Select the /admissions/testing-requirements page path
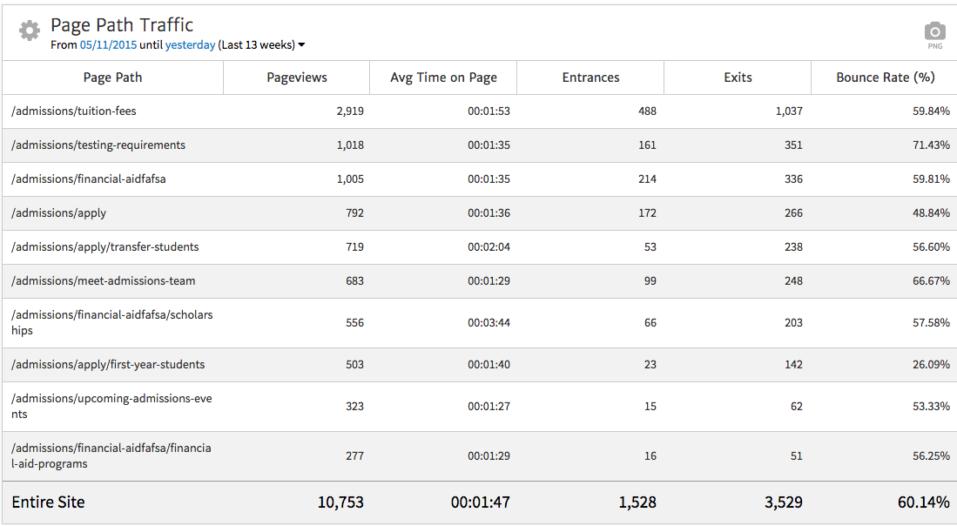 point(98,145)
